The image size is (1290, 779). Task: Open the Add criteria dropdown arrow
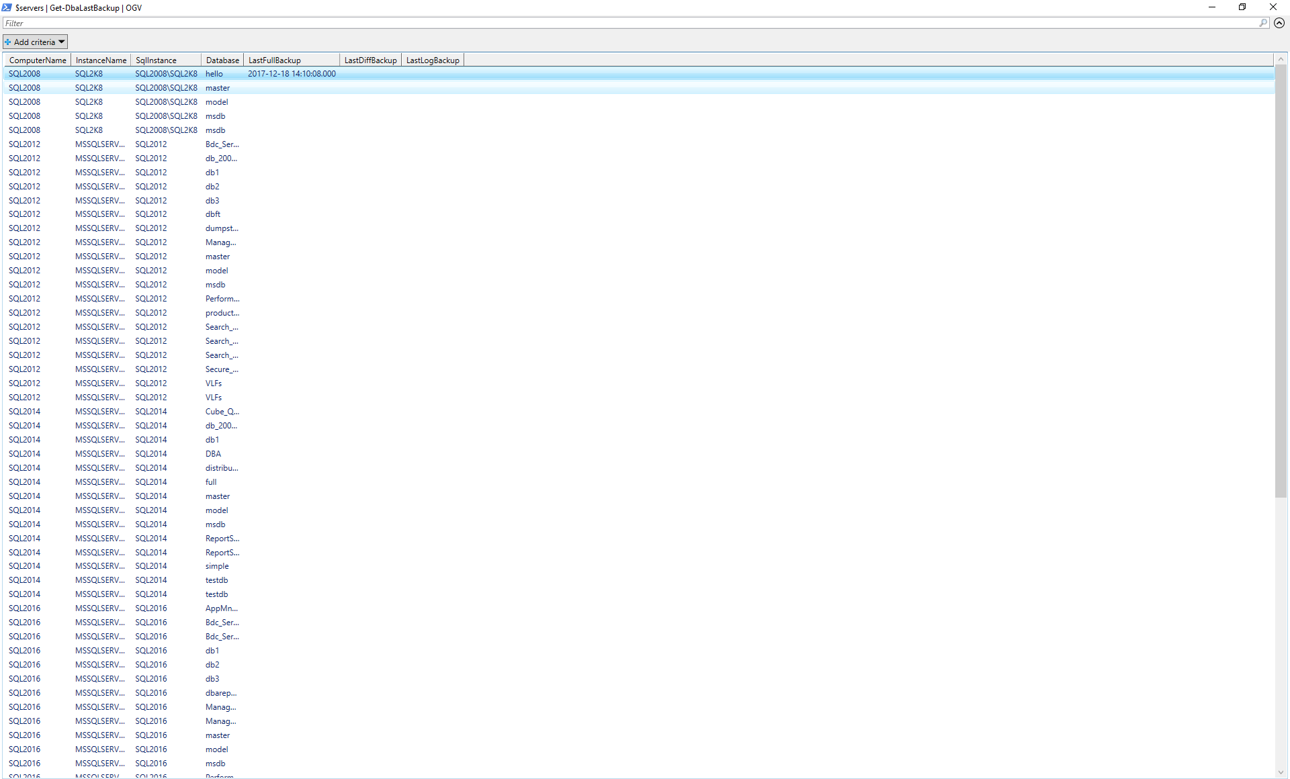tap(61, 42)
